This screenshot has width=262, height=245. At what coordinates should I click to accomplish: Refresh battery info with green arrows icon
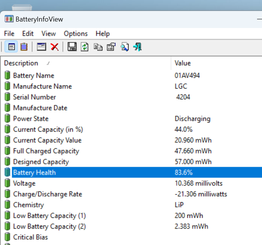pyautogui.click(x=85, y=47)
